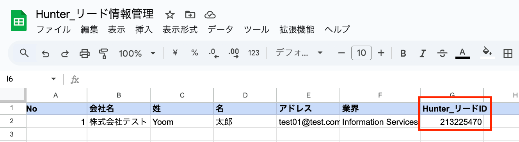This screenshot has width=519, height=142.
Task: Activate the paint format roller tool
Action: (103, 53)
